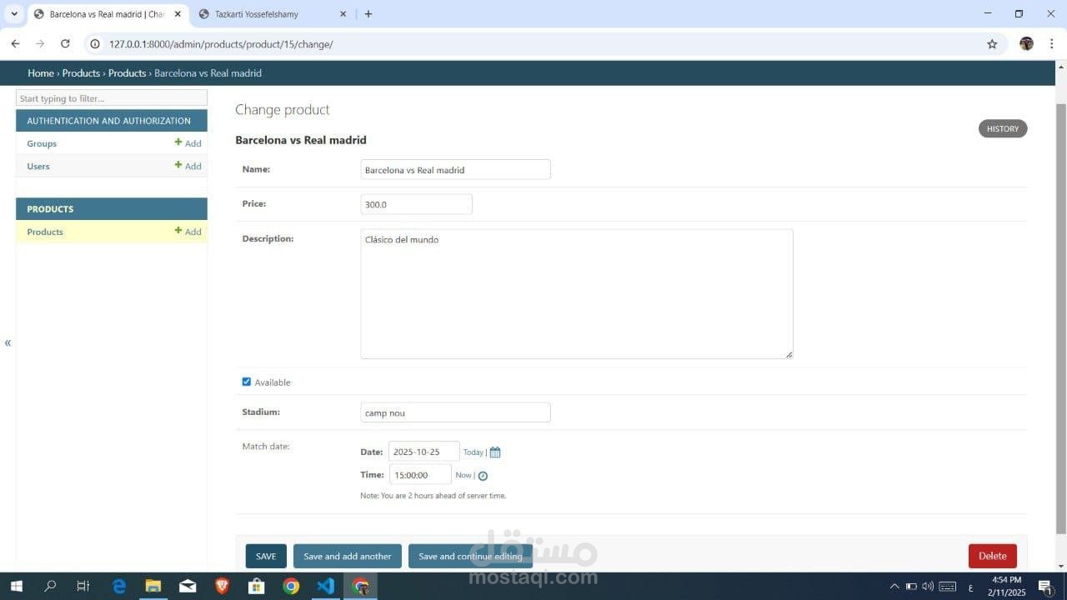Click Save and add another
The image size is (1067, 600).
(x=348, y=556)
